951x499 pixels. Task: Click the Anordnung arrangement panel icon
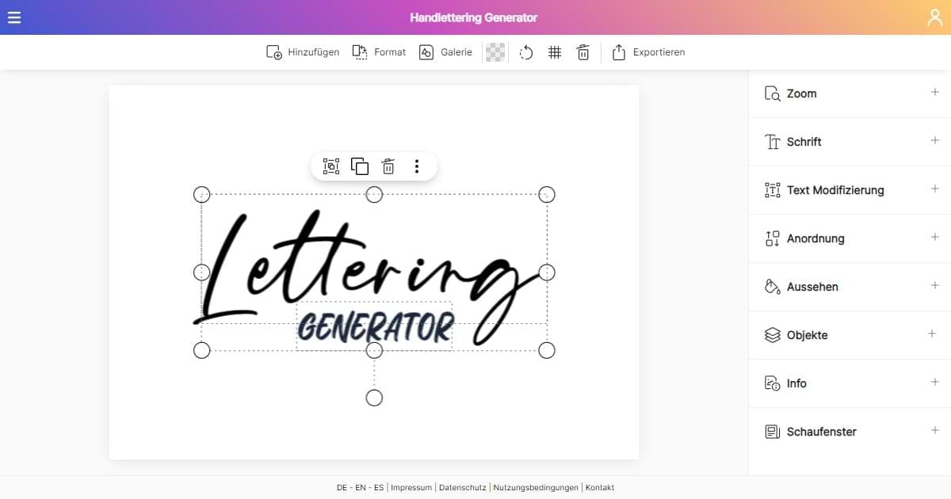pyautogui.click(x=773, y=238)
